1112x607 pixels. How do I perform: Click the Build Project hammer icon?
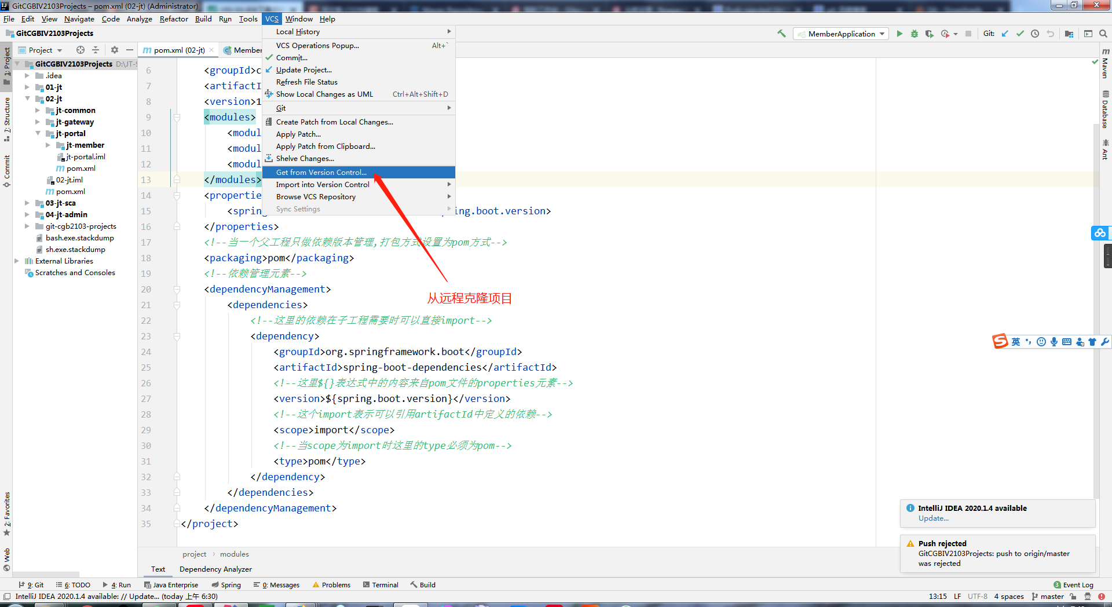point(781,34)
